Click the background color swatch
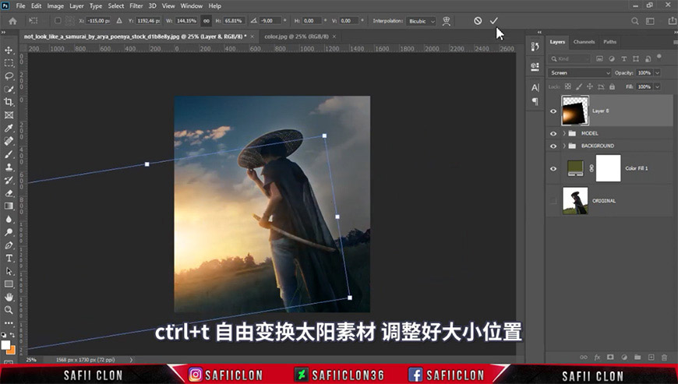Viewport: 678px width, 384px height. (x=12, y=350)
